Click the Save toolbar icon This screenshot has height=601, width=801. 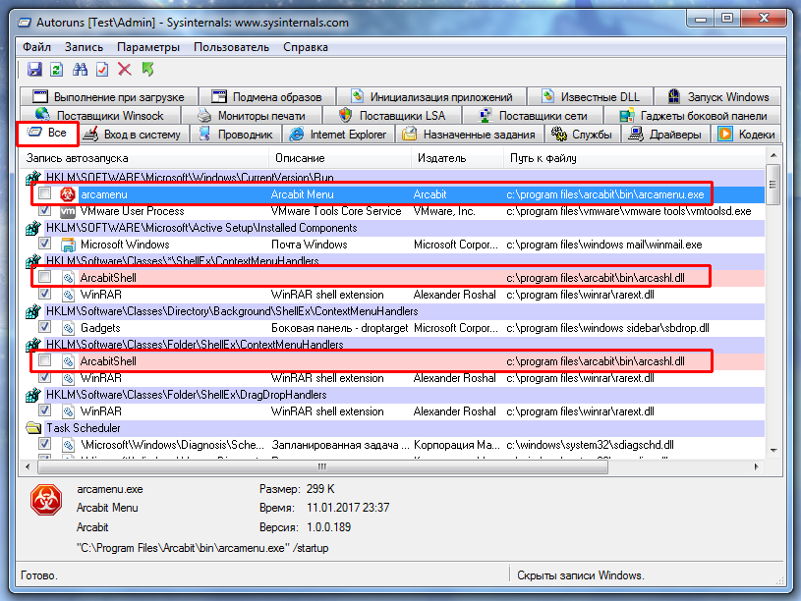pos(34,69)
